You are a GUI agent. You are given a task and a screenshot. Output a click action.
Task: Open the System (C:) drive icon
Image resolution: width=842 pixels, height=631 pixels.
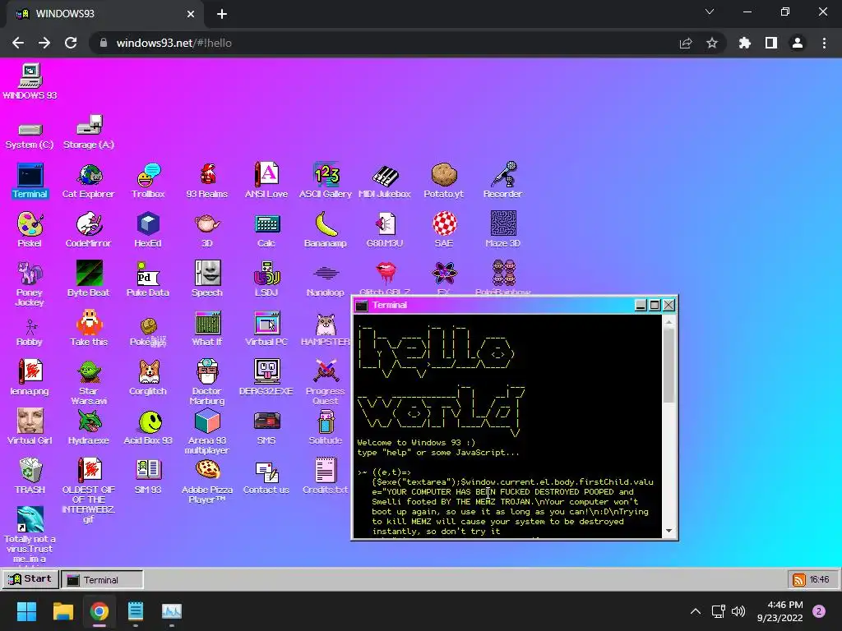coord(30,130)
